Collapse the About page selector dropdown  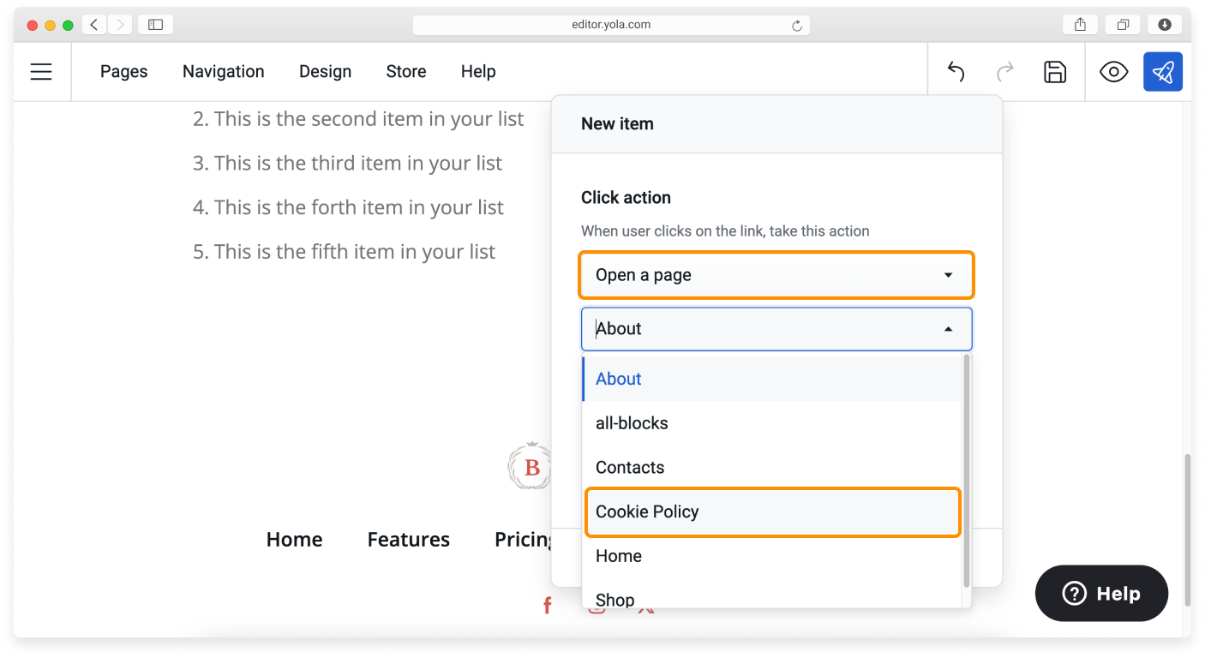coord(948,329)
